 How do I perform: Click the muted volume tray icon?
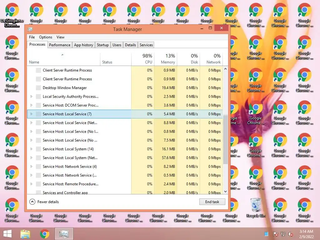pyautogui.click(x=291, y=234)
